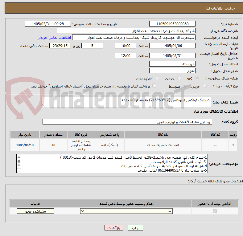Image resolution: width=243 pixels, height=236 pixels.
Task: Click the کد کالا column header
Action: coord(215,135)
